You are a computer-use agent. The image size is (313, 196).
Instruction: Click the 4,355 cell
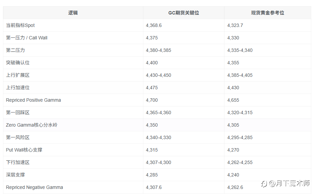point(233,63)
